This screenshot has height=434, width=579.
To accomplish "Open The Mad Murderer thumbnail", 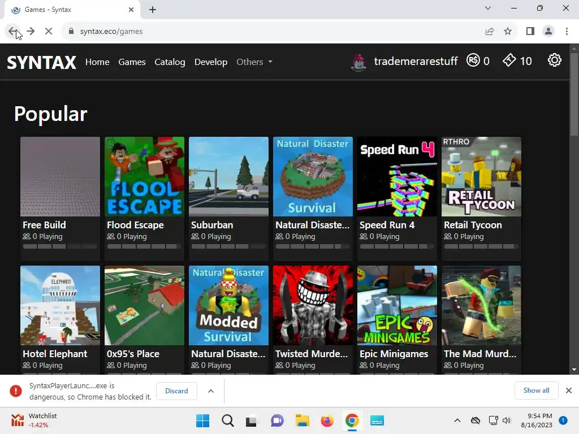I will click(x=481, y=306).
